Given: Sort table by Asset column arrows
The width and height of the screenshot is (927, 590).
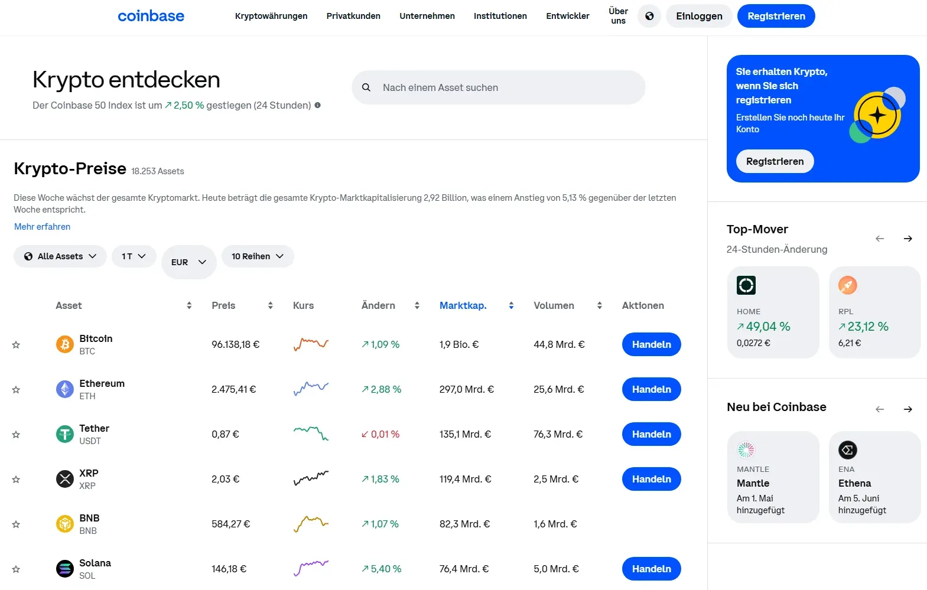Looking at the screenshot, I should coord(189,305).
